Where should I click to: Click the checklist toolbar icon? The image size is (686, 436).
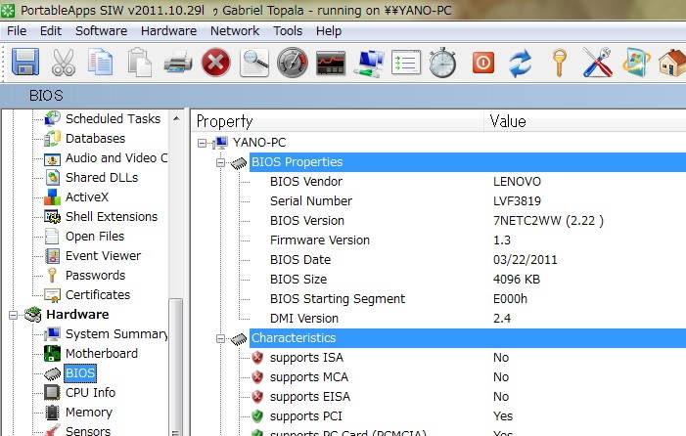pos(406,63)
